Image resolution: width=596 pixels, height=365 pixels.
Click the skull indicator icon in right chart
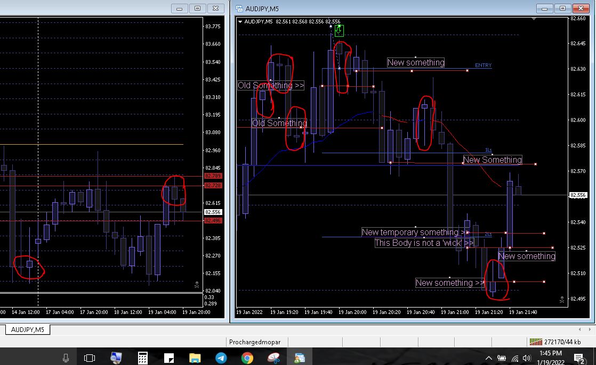pos(561,300)
